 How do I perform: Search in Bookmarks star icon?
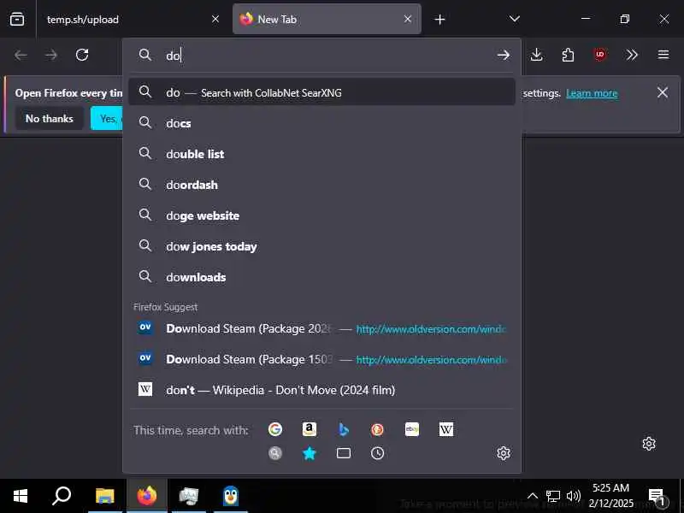click(x=310, y=453)
